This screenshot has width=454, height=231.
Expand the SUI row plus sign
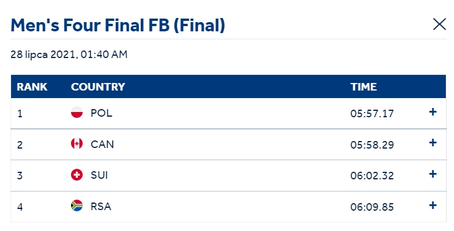(432, 174)
